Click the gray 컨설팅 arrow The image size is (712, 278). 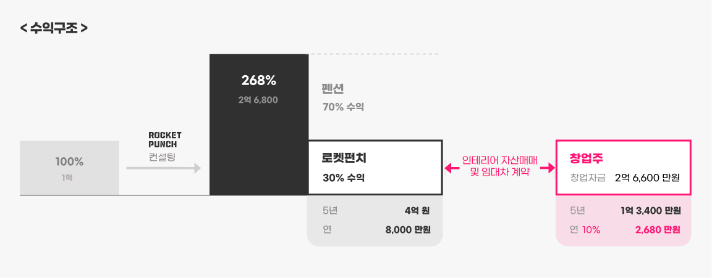[x=163, y=168]
